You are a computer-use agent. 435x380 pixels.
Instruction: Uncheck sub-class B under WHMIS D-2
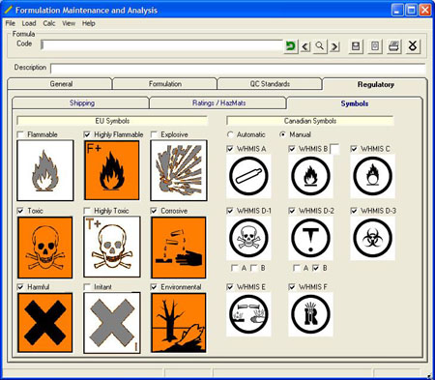click(316, 268)
